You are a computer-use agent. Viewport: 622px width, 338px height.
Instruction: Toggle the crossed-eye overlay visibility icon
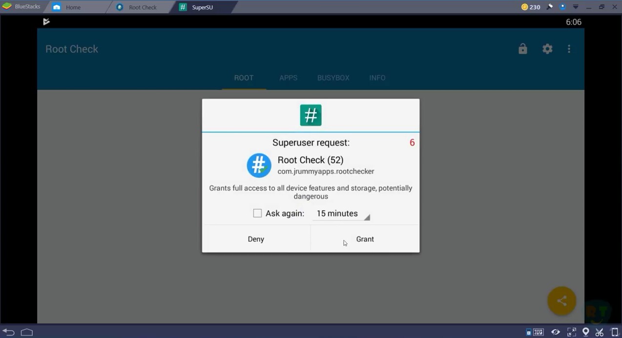(x=556, y=332)
